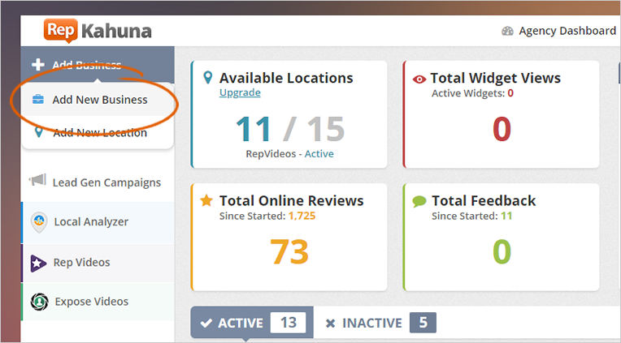This screenshot has height=343, width=621.
Task: Click the speech bubble Total Feedback icon
Action: [x=419, y=201]
